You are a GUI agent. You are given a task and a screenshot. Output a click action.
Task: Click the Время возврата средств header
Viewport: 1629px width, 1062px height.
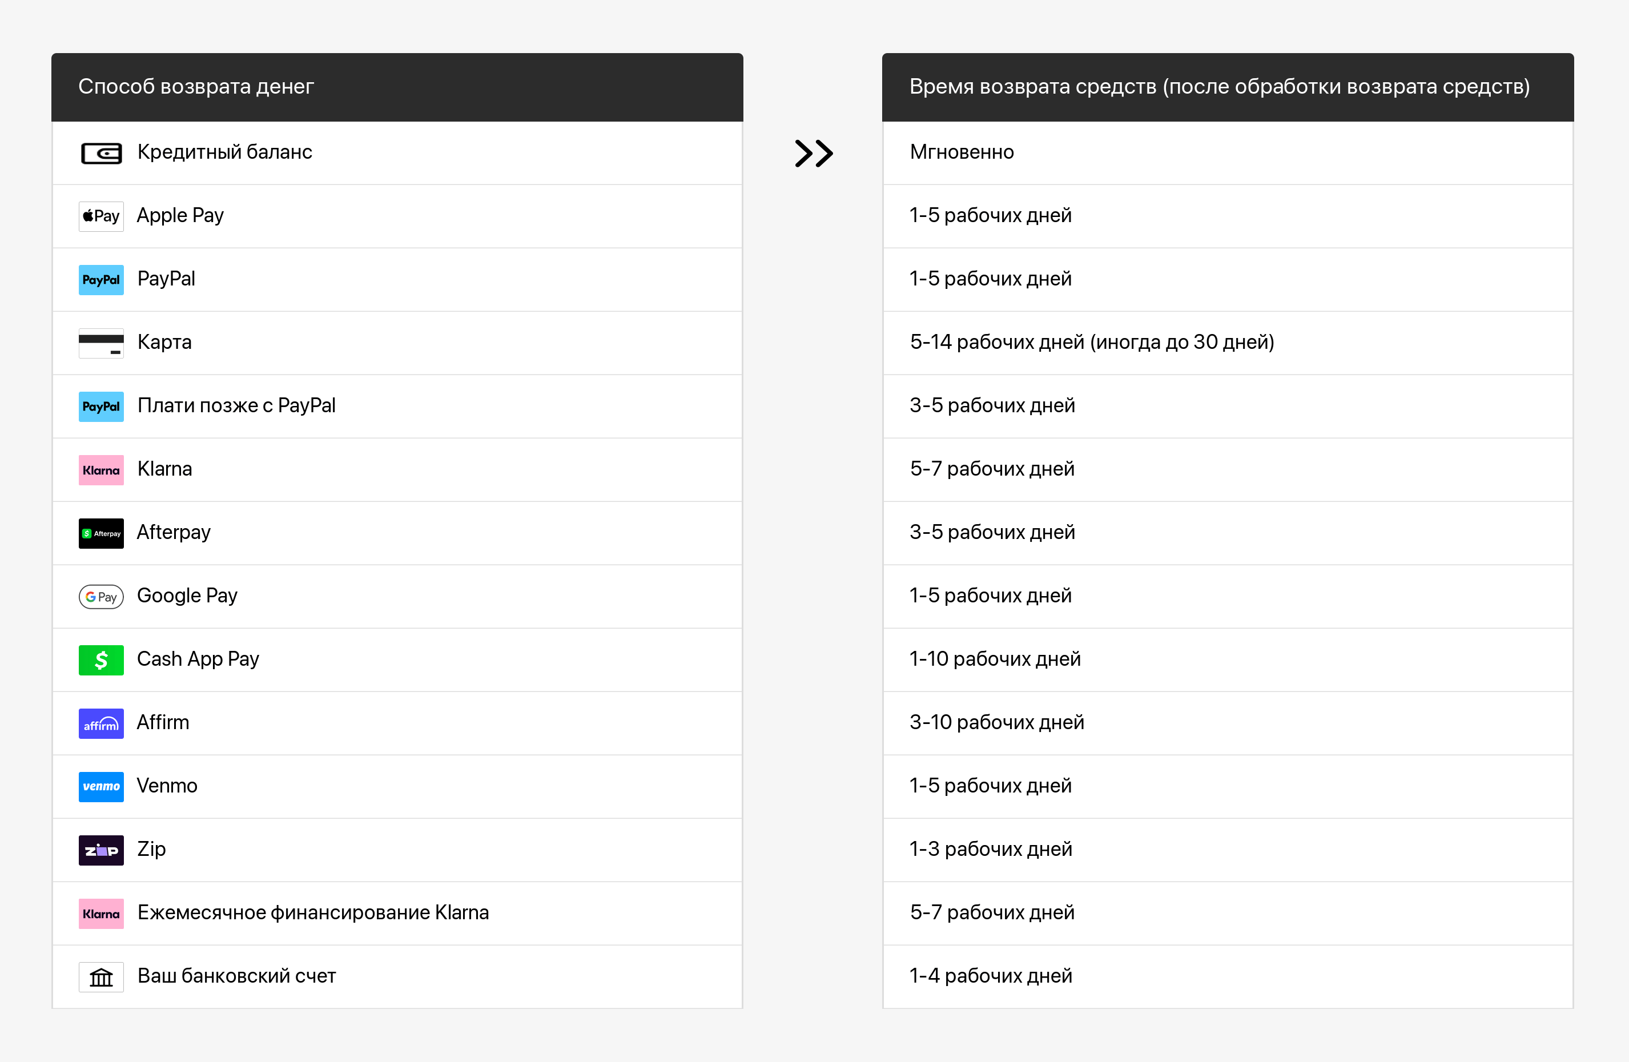pyautogui.click(x=1218, y=87)
